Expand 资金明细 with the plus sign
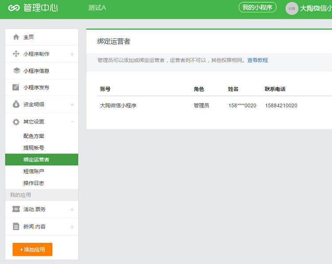The height and width of the screenshot is (264, 332). click(72, 105)
